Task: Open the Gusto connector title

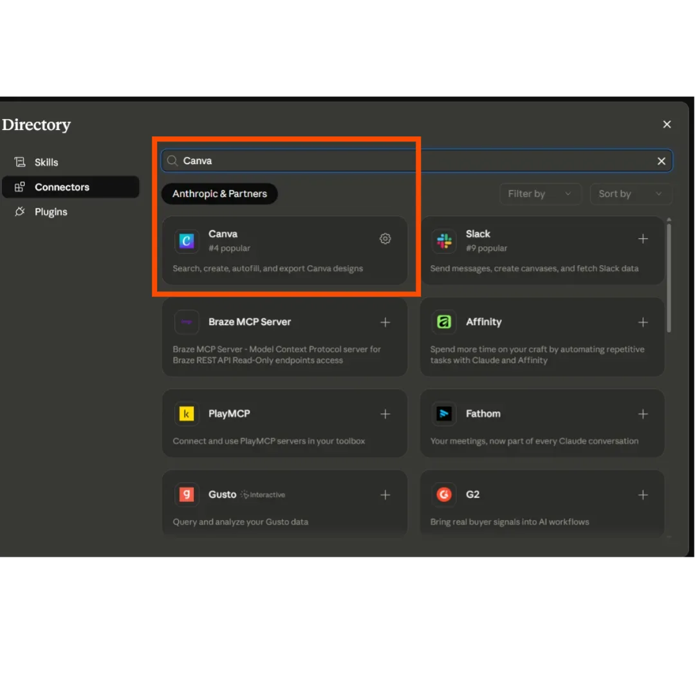Action: coord(222,494)
